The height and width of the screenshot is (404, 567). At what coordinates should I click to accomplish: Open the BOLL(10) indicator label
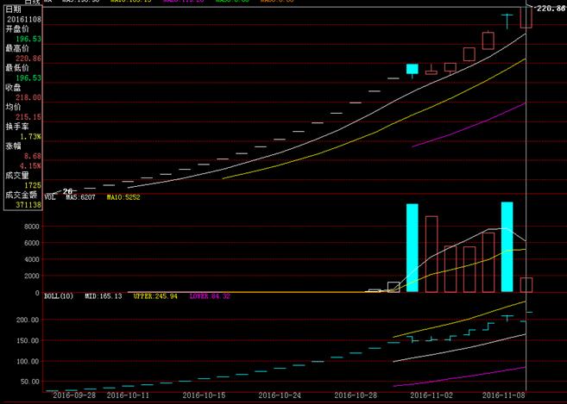60,295
